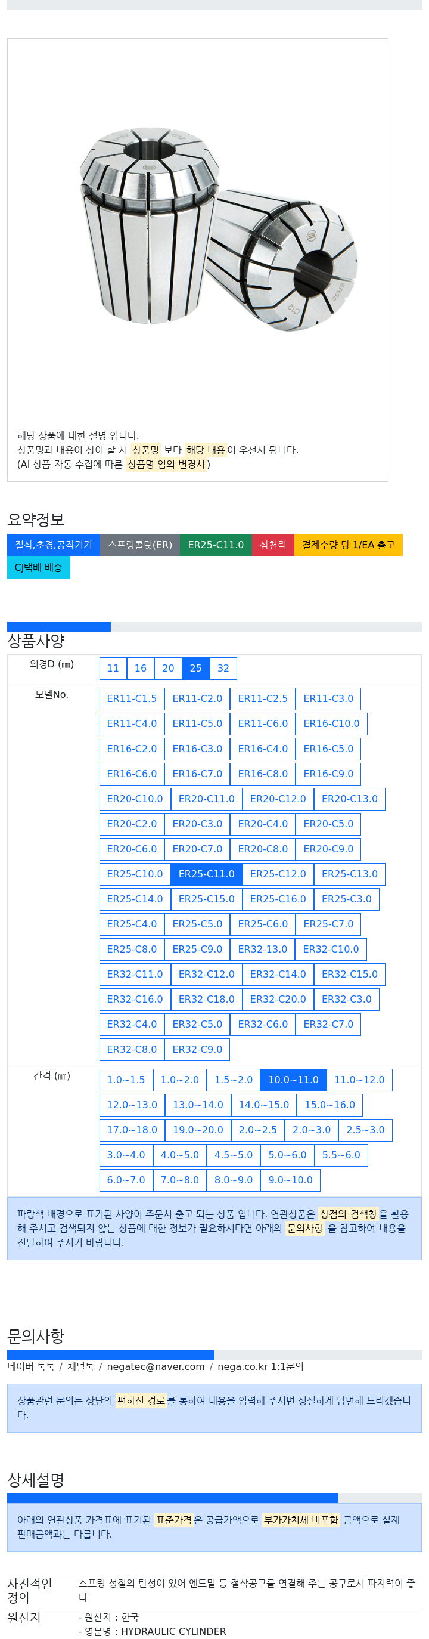Click the CJ택배 배송 delivery tag
The image size is (429, 1639).
pyautogui.click(x=39, y=568)
